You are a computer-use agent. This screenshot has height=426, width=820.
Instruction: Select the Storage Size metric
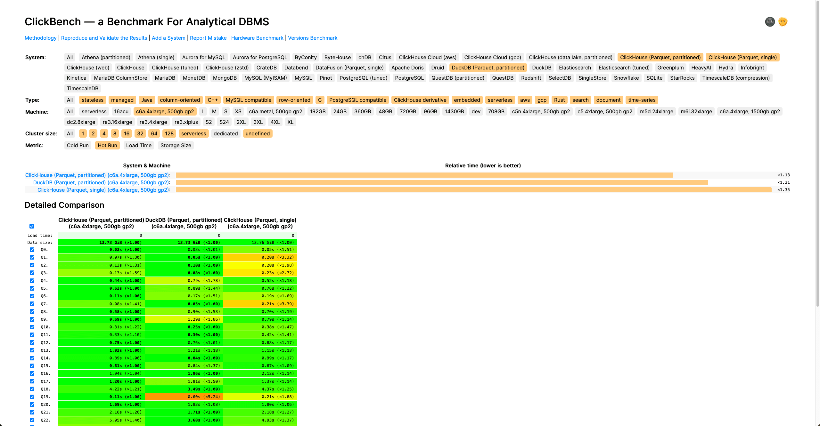tap(176, 145)
